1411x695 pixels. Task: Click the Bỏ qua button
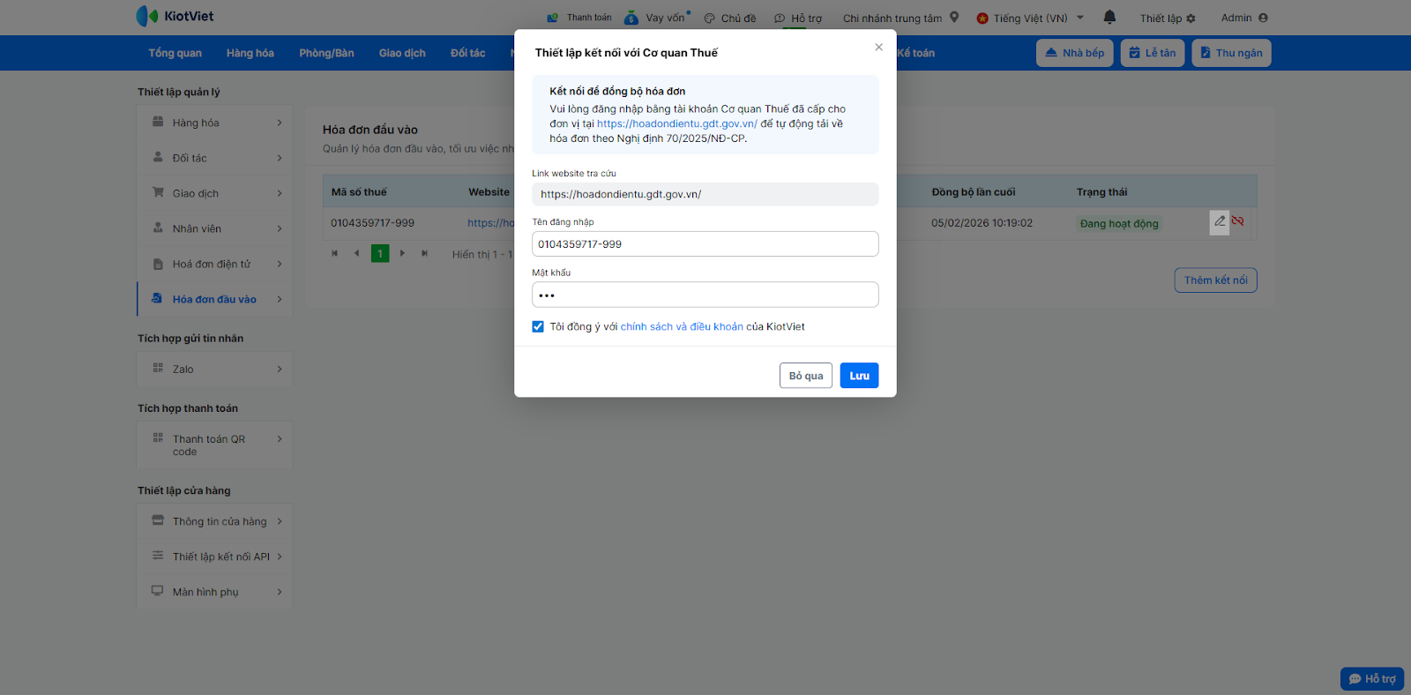click(x=806, y=376)
